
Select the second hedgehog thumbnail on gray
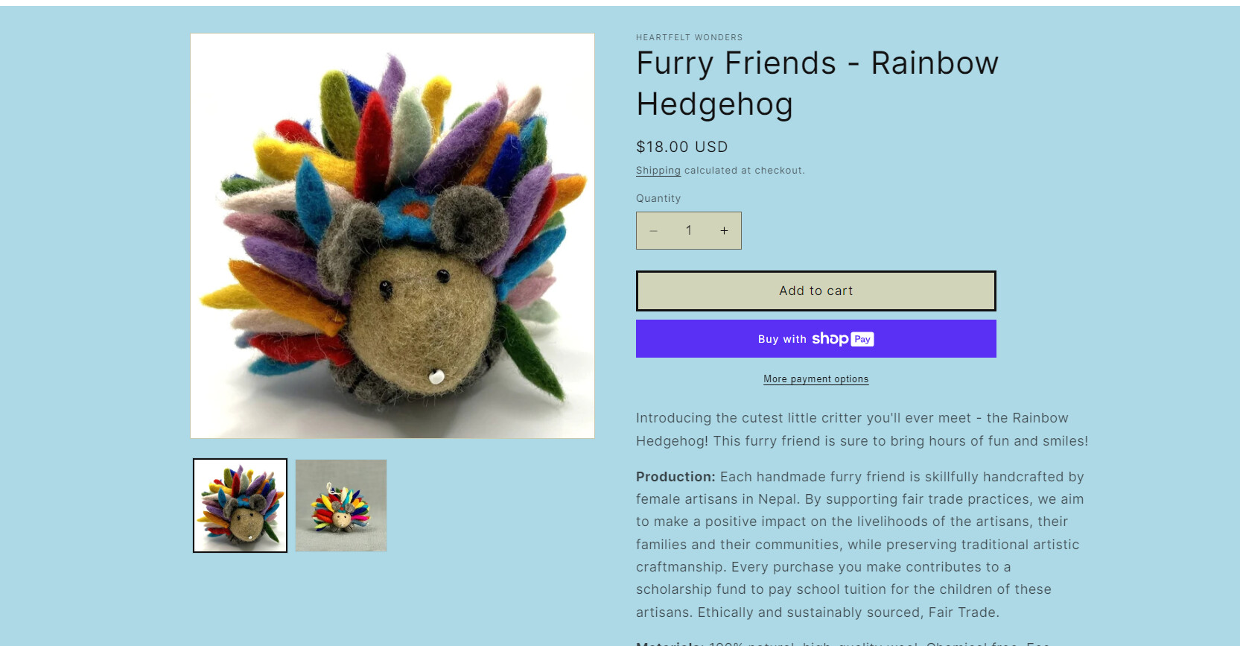pos(341,505)
